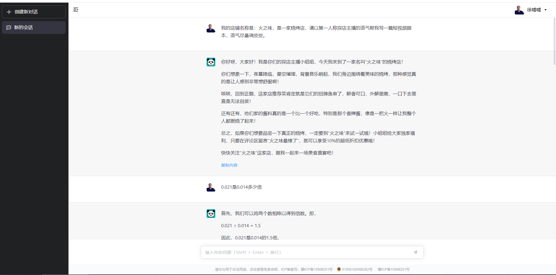Click the last 豫ICP备15008251号 footer link
The width and height of the screenshot is (556, 275).
tap(393, 269)
